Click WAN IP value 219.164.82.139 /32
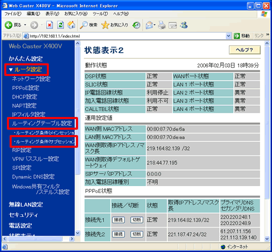This screenshot has height=252, width=272. (168, 148)
